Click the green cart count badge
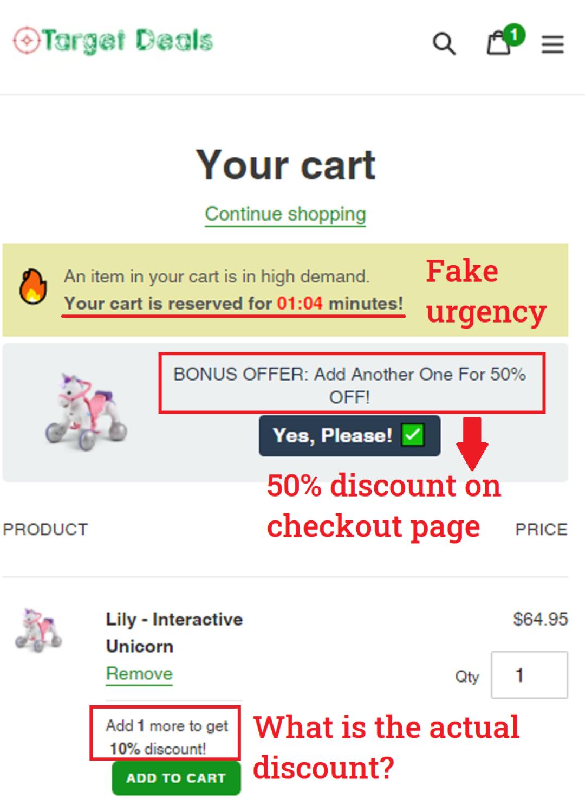 513,35
